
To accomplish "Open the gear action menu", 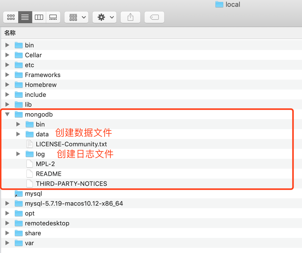I will pyautogui.click(x=104, y=17).
